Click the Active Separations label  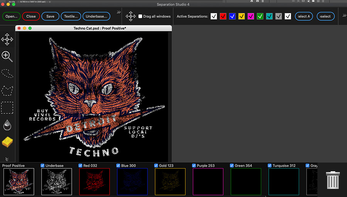point(192,16)
